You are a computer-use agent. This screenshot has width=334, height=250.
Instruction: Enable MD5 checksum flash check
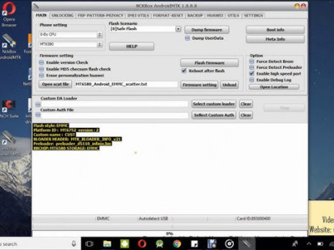(x=41, y=69)
